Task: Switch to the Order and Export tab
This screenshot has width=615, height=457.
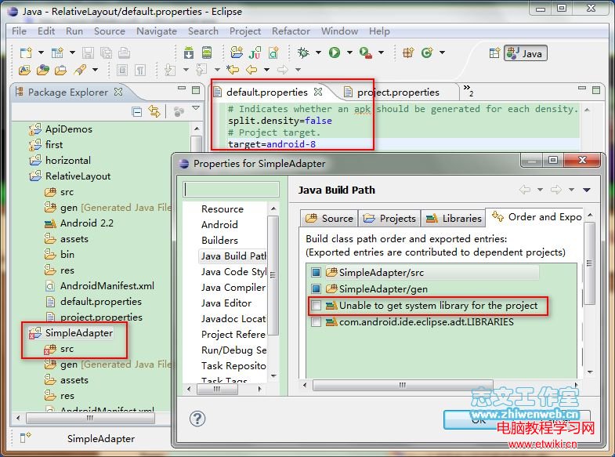Action: 536,217
